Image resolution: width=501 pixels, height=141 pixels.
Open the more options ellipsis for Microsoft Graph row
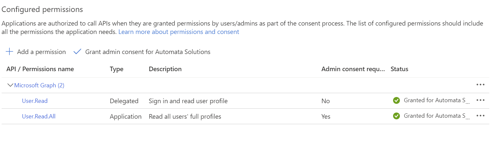coord(480,85)
